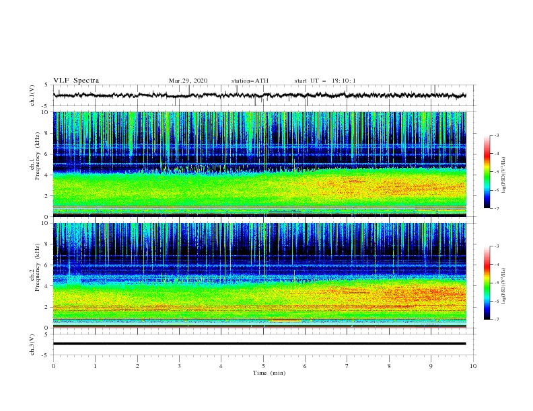The width and height of the screenshot is (533, 411).
Task: Select the ch.2 color bar "log(PSD)(V²/Hz)" label
Action: 504,286
